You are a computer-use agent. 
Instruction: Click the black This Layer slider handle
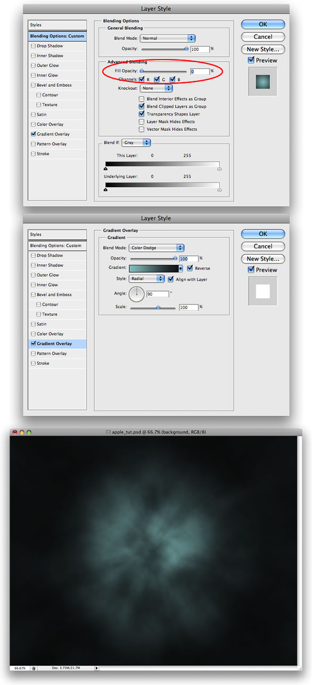[105, 168]
